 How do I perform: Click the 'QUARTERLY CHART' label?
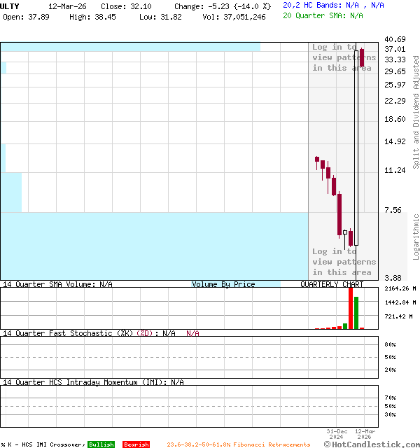tap(332, 284)
